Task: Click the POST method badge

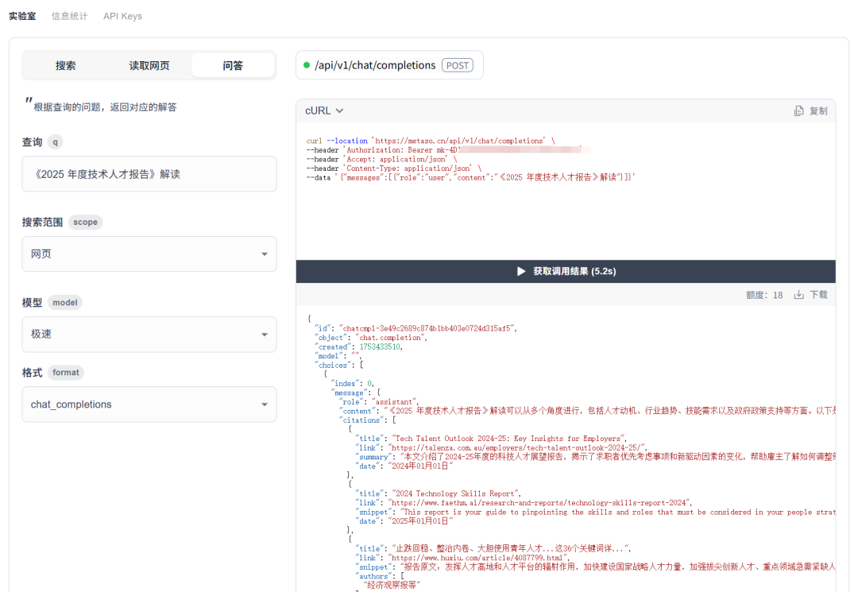Action: tap(459, 65)
